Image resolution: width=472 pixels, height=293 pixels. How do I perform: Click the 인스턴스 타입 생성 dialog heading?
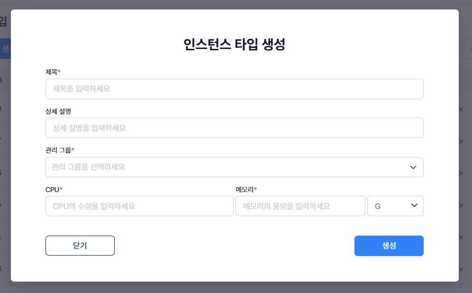tap(234, 45)
